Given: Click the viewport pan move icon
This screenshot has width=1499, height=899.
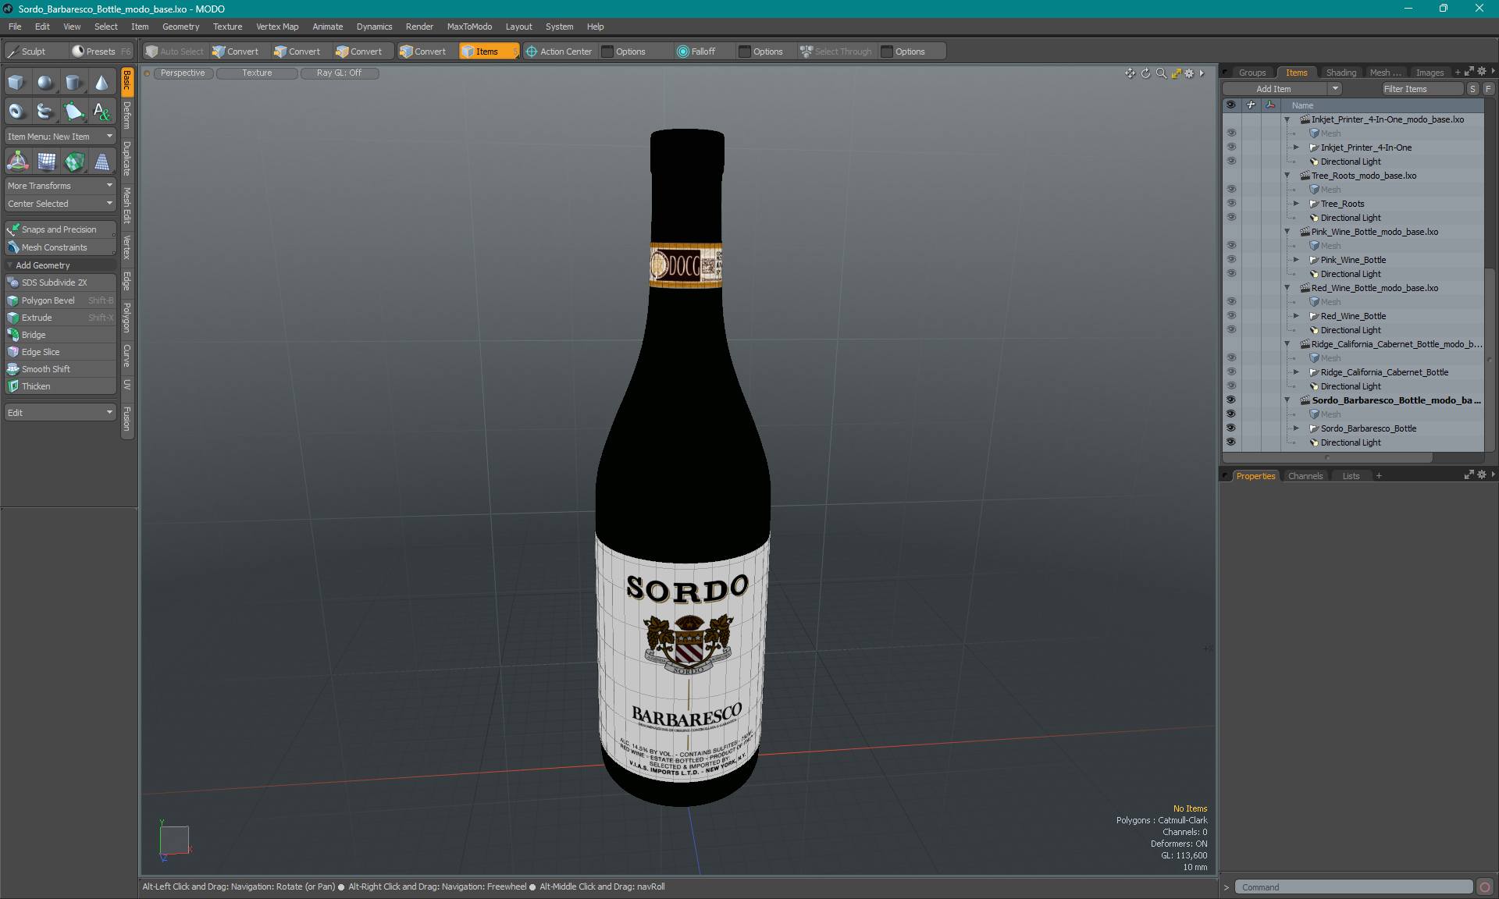Looking at the screenshot, I should (1130, 73).
